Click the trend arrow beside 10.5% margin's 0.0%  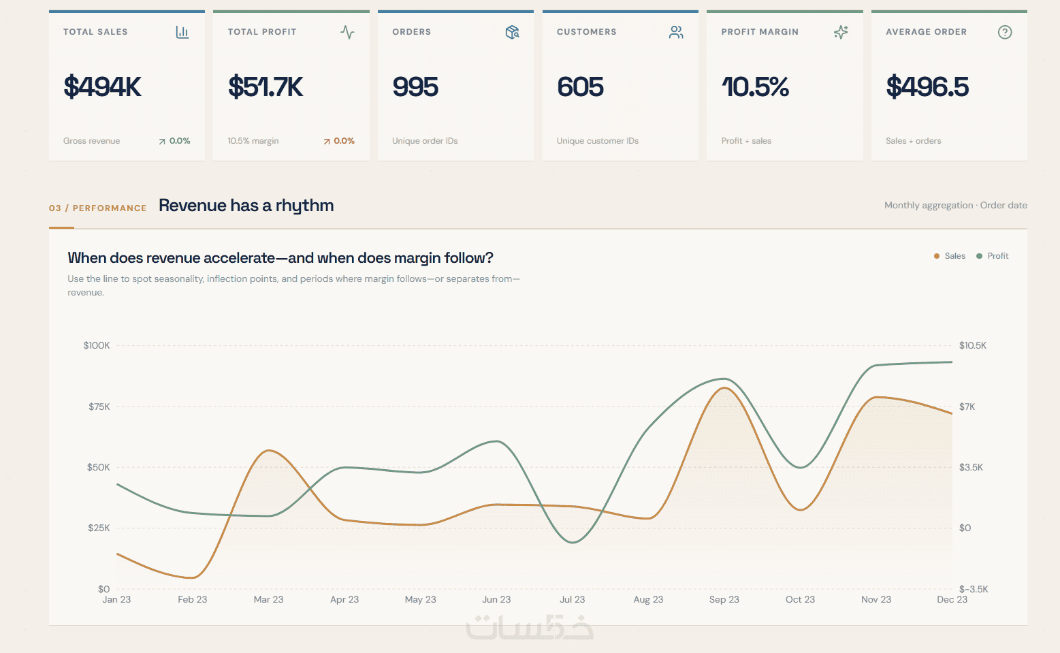[327, 142]
